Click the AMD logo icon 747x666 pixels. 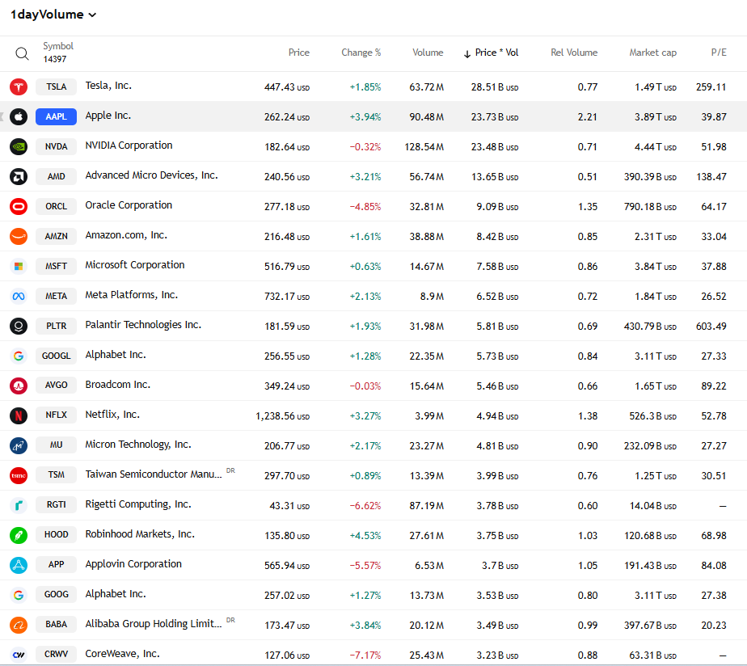pyautogui.click(x=19, y=177)
